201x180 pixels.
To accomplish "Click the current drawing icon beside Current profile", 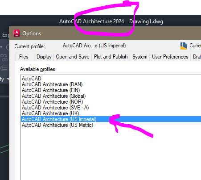I will (184, 46).
